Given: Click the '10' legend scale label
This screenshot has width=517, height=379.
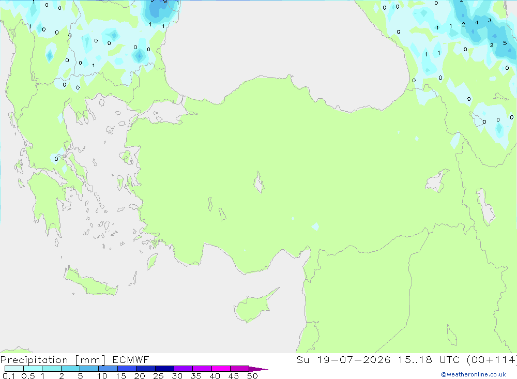Looking at the screenshot, I should [102, 376].
